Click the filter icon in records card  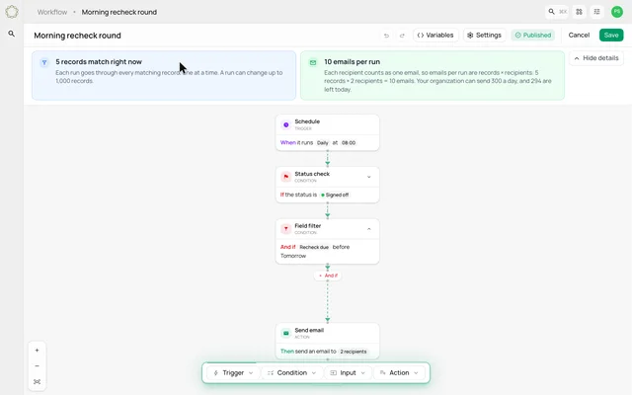pyautogui.click(x=44, y=62)
